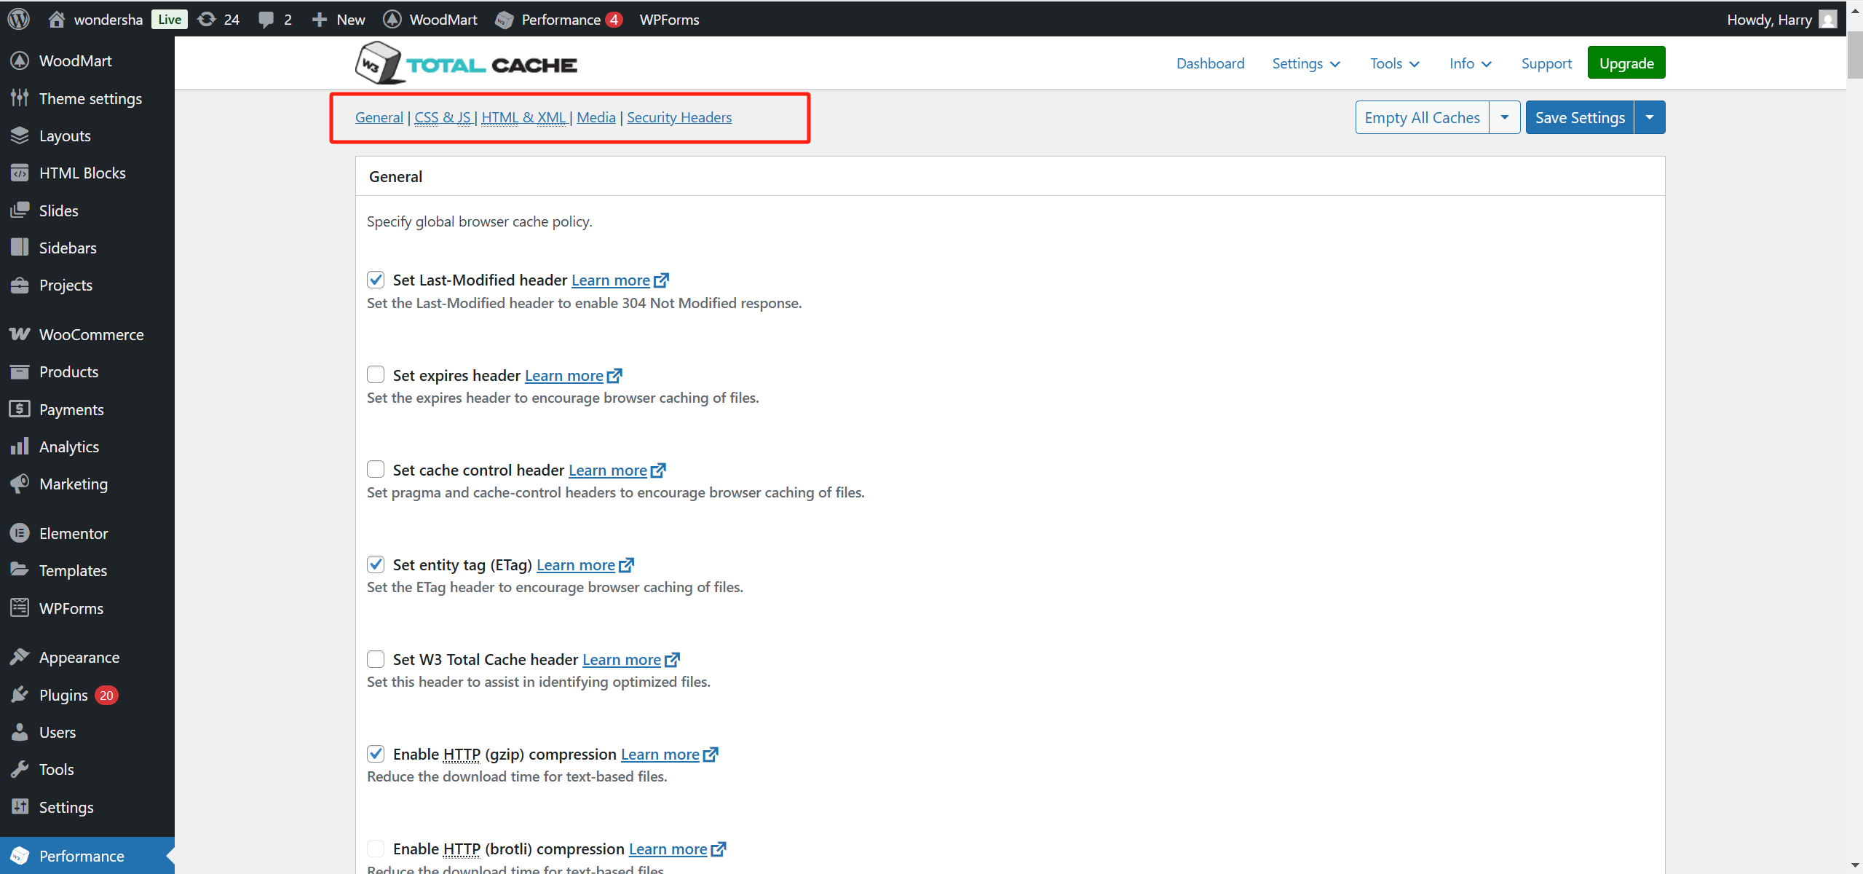Open the Settings dropdown in plugin header
1863x874 pixels.
[1305, 63]
